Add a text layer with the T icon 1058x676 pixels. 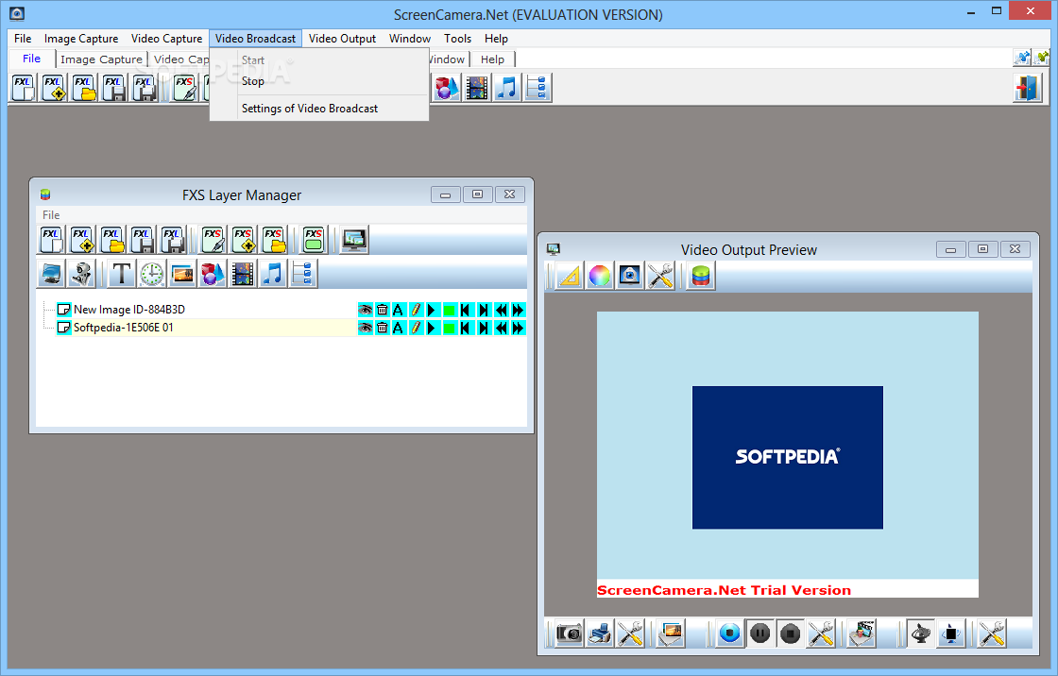coord(122,274)
